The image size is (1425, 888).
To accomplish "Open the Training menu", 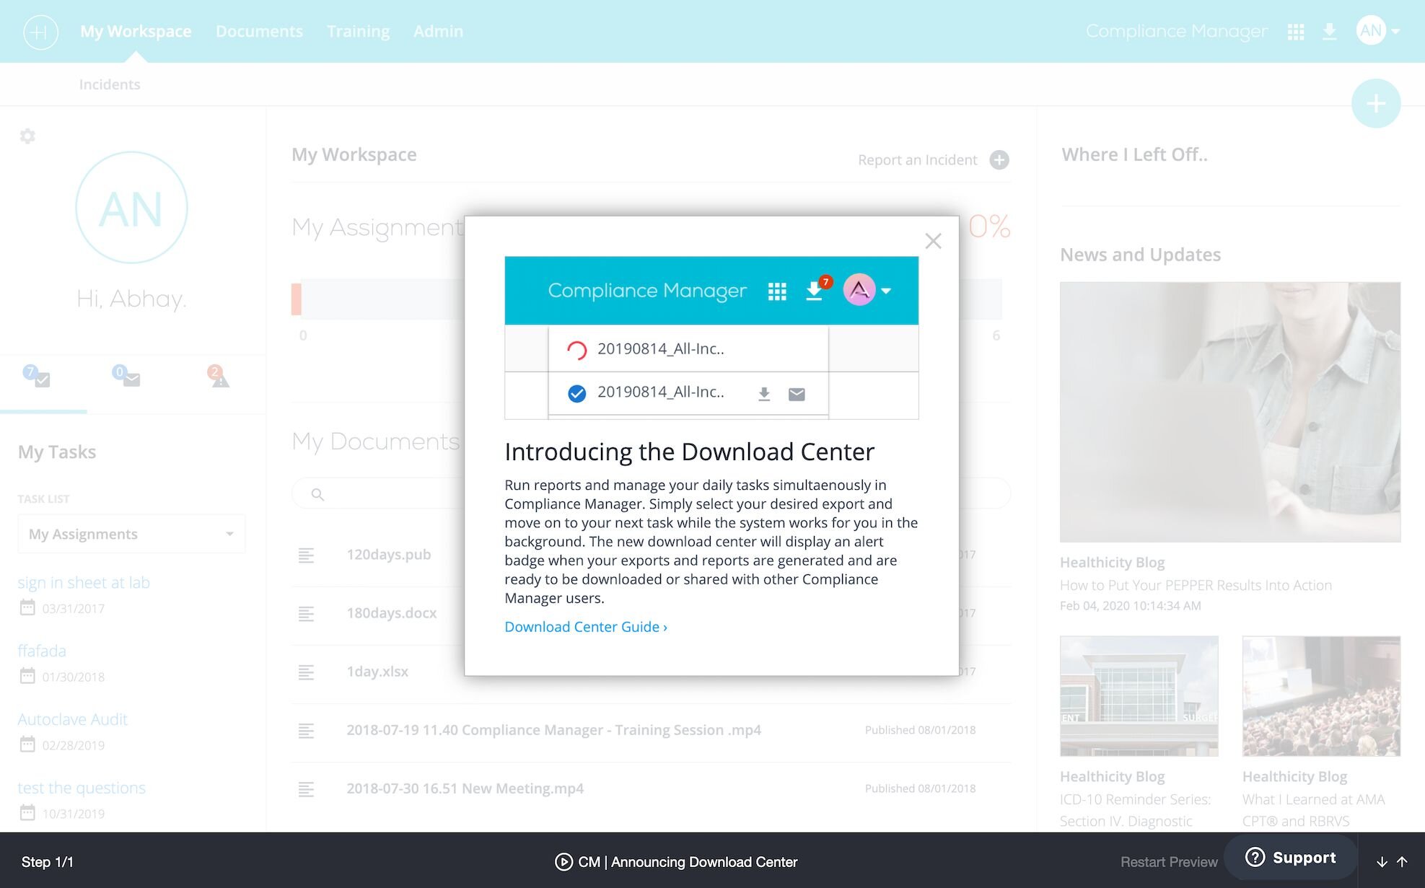I will click(x=358, y=32).
